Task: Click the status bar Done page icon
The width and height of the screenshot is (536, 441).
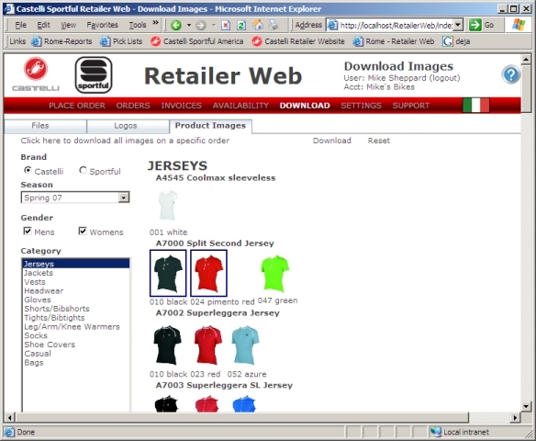Action: [9, 432]
